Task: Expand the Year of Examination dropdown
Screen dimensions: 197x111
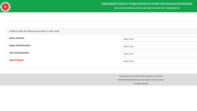Action: [159, 54]
